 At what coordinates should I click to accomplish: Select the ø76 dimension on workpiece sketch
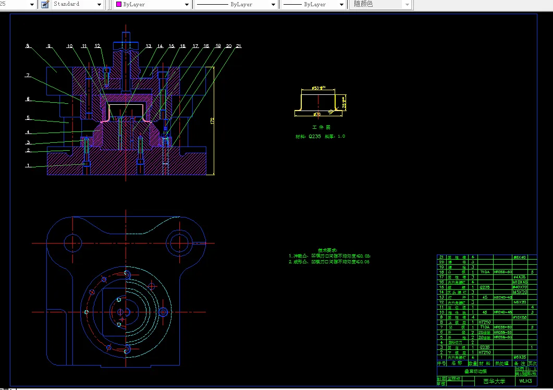coord(317,114)
